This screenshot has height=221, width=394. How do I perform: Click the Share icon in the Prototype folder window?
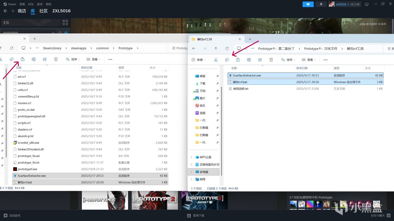click(45, 59)
